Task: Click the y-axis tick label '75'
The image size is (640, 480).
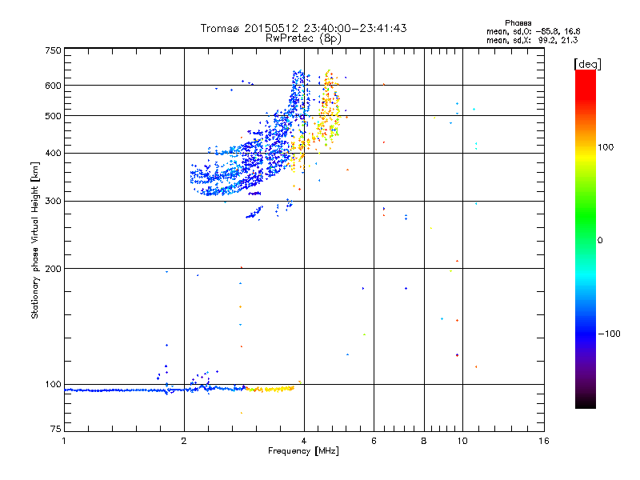Action: [x=56, y=429]
